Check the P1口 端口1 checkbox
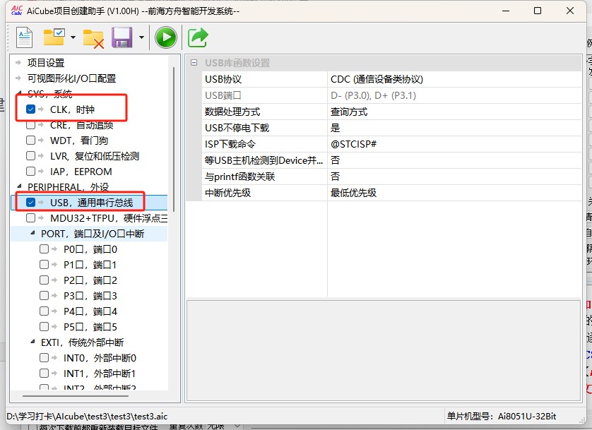The image size is (592, 430). [45, 264]
